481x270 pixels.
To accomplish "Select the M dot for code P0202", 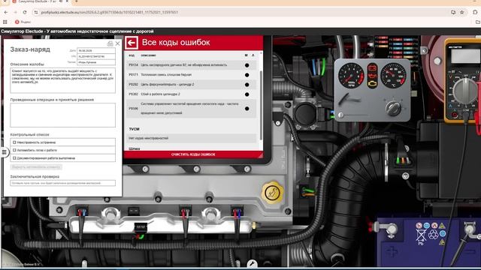I will coord(247,85).
